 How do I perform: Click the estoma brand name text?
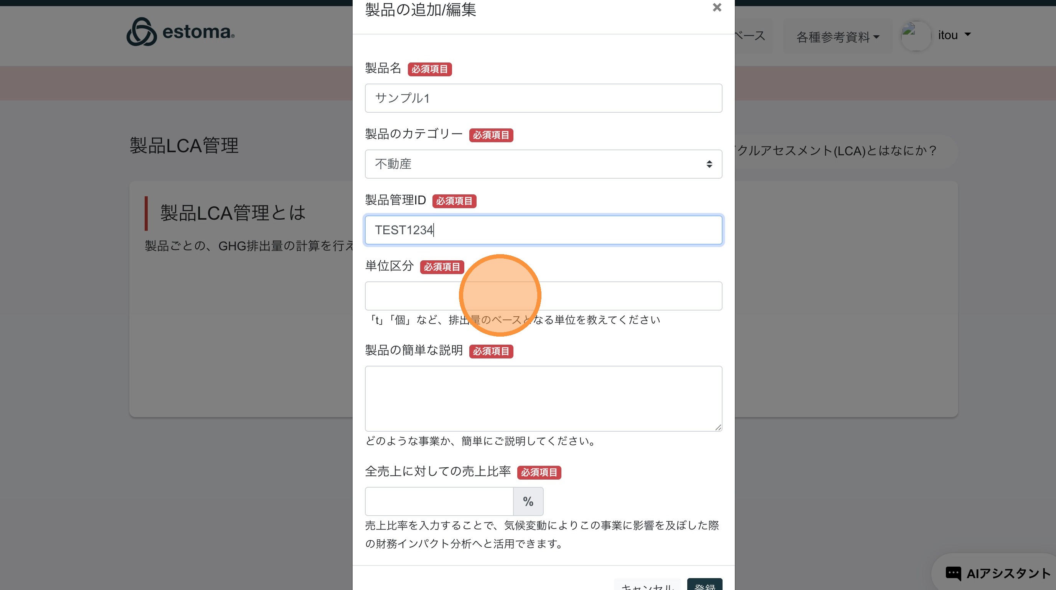tap(198, 32)
